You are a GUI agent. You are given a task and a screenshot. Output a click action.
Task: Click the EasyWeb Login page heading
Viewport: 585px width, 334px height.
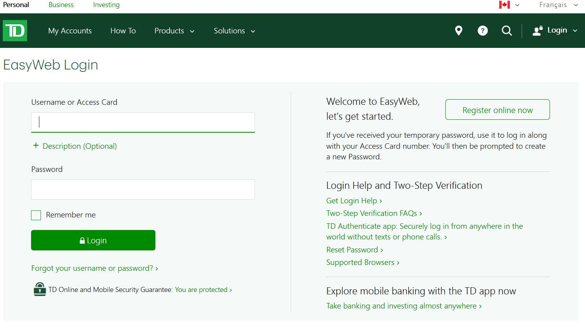[x=50, y=65]
